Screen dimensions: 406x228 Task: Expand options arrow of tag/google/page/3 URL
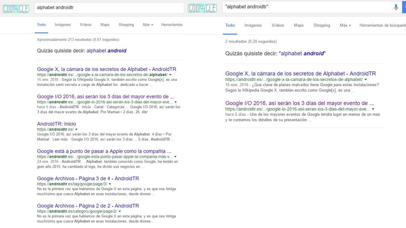click(110, 184)
